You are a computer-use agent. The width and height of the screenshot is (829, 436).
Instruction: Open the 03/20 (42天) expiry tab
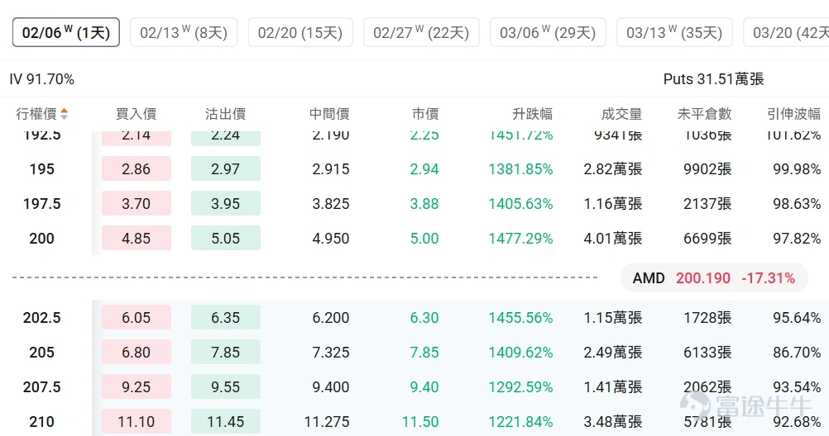click(786, 33)
